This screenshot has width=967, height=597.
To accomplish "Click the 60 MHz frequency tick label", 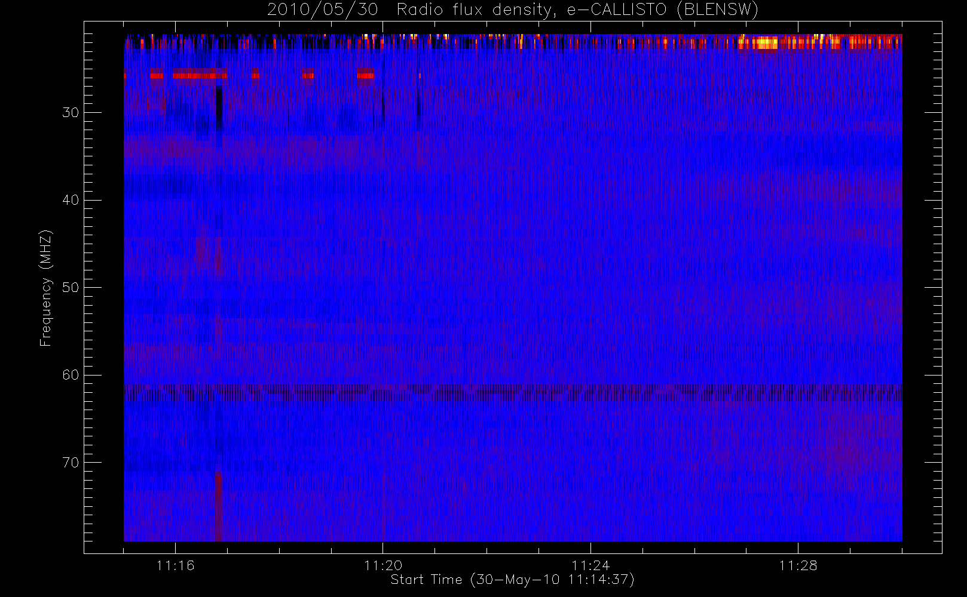I will tap(71, 375).
